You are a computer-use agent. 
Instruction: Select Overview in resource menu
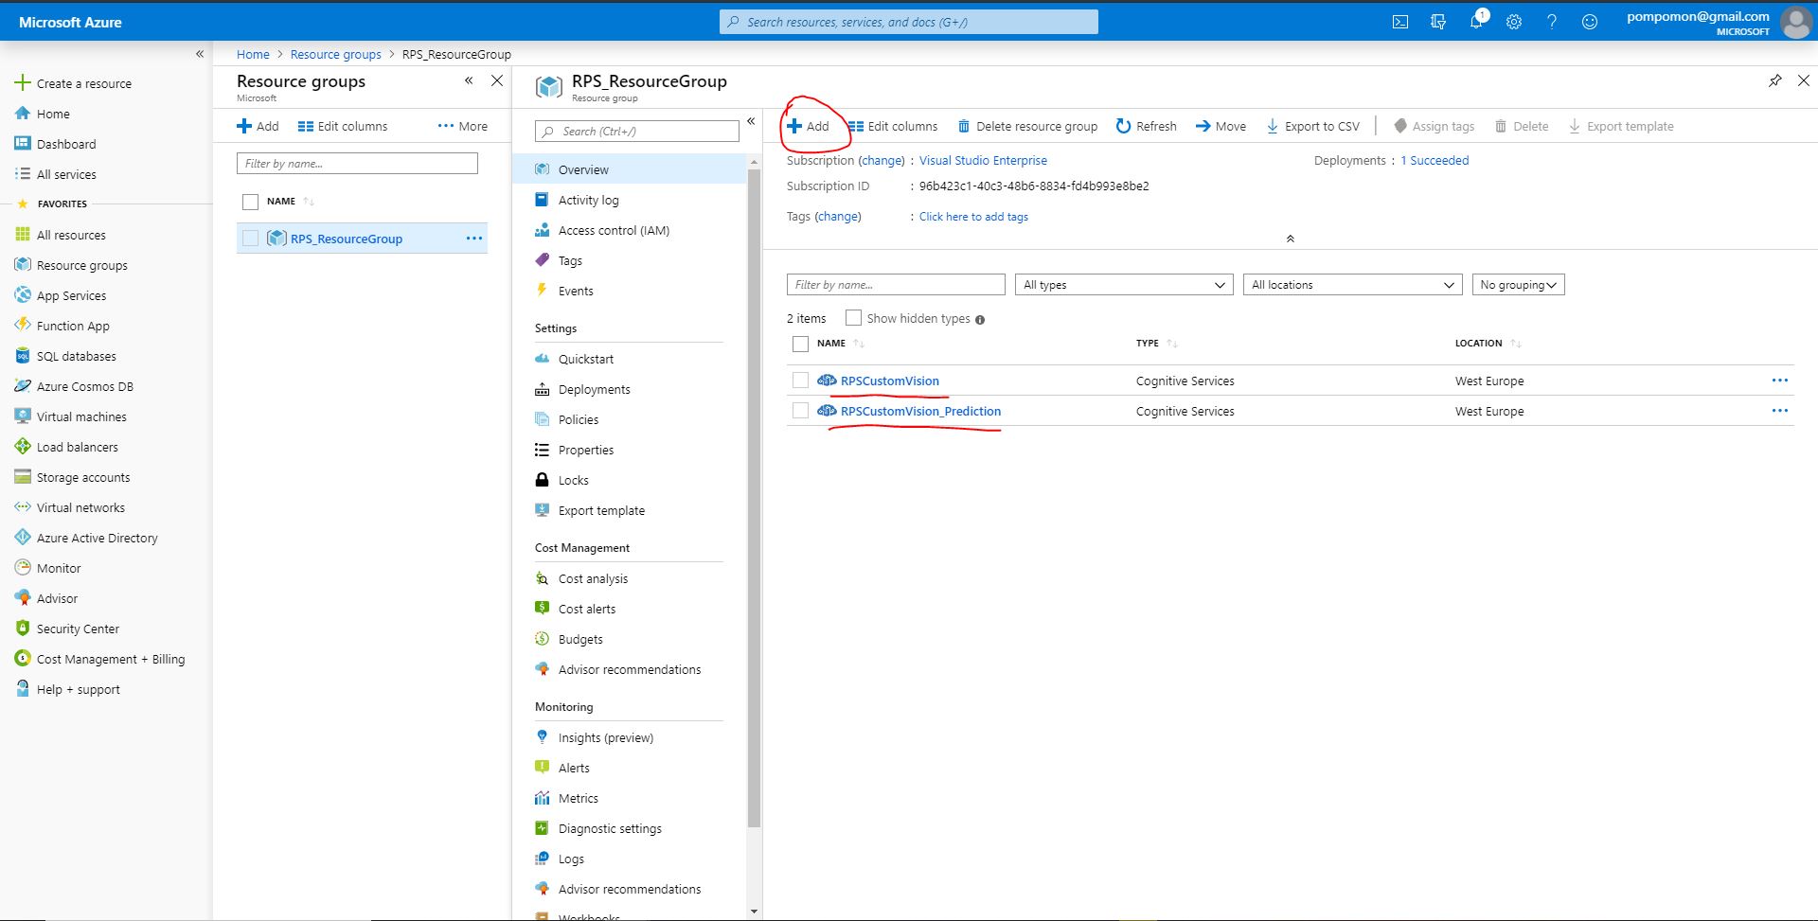click(630, 169)
